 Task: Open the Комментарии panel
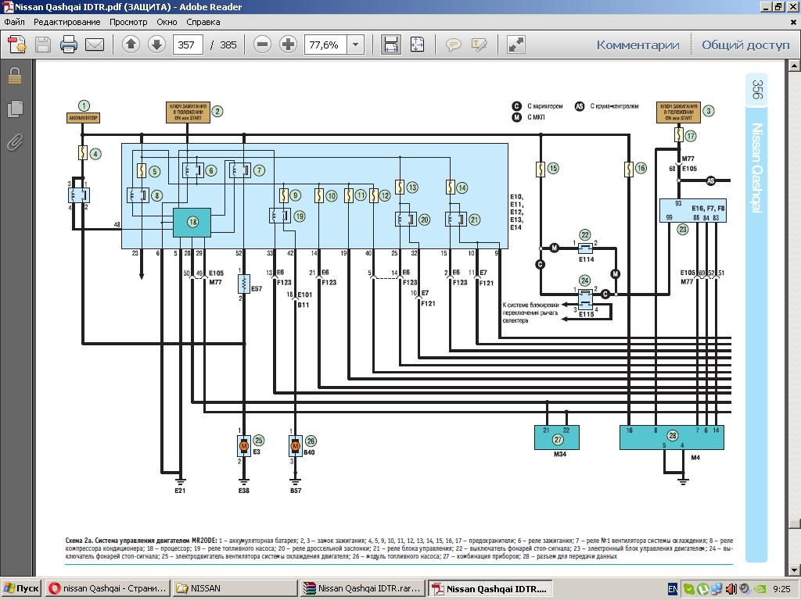pyautogui.click(x=638, y=45)
